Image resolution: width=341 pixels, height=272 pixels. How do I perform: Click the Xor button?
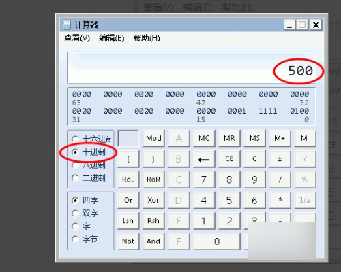click(x=153, y=200)
